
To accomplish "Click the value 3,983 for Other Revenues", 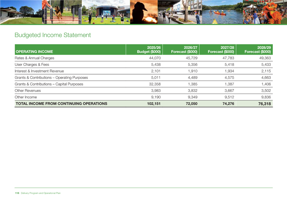I will [x=156, y=91].
